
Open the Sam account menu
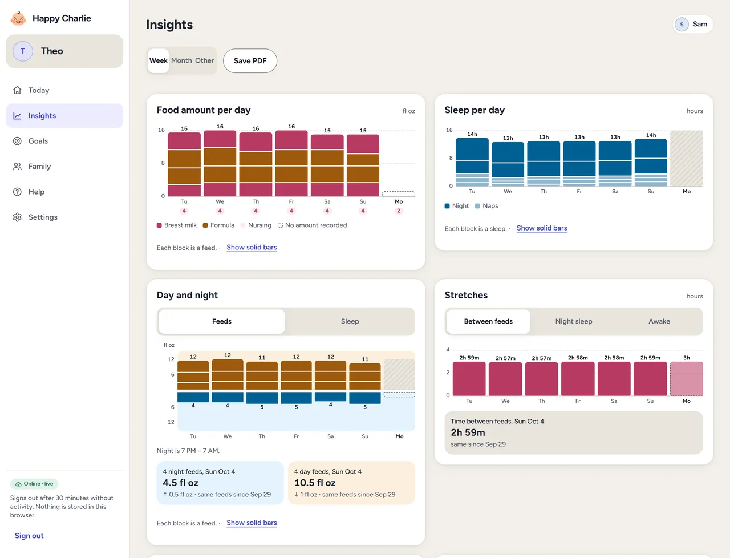click(x=693, y=25)
